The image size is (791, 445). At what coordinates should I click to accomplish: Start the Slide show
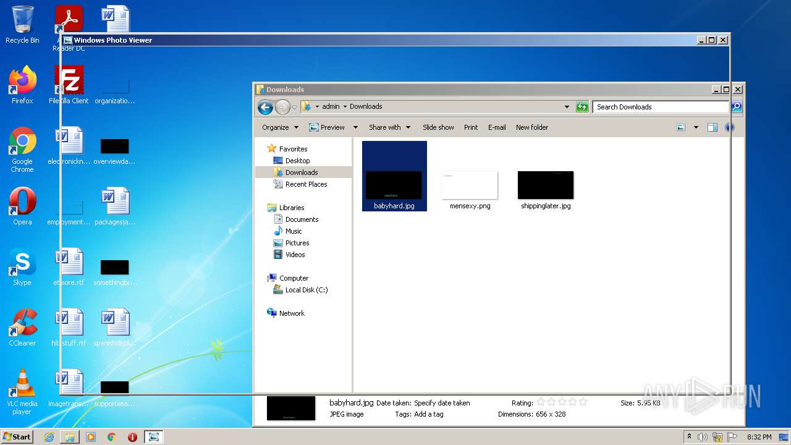tap(438, 127)
